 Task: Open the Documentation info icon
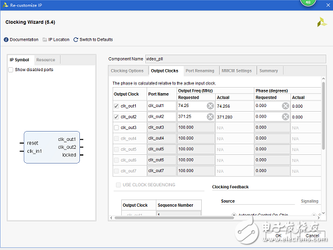(6, 40)
